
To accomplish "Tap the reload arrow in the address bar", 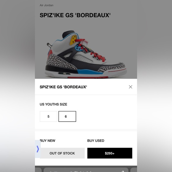I will pyautogui.click(x=123, y=171).
